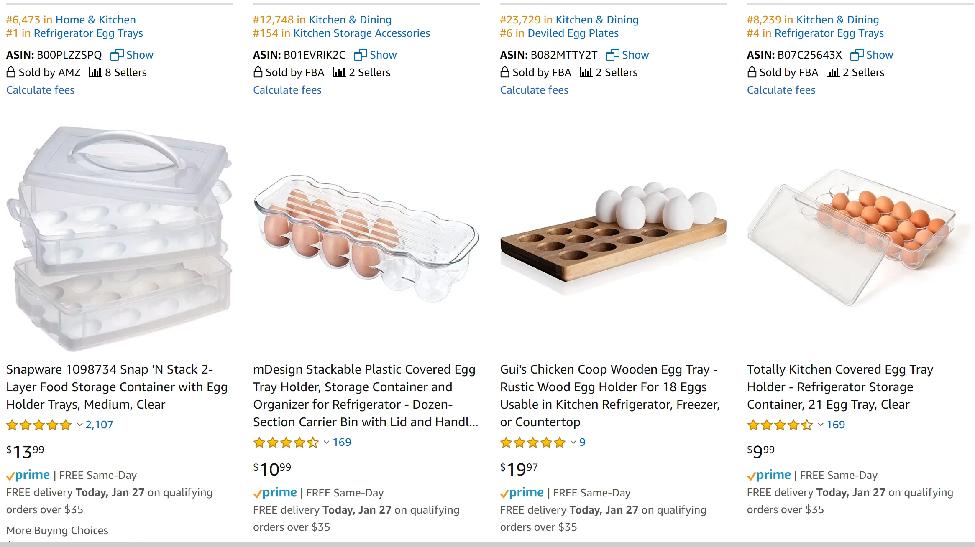
Task: Click the bar chart icon for the wooden egg tray sellers
Action: (x=586, y=72)
